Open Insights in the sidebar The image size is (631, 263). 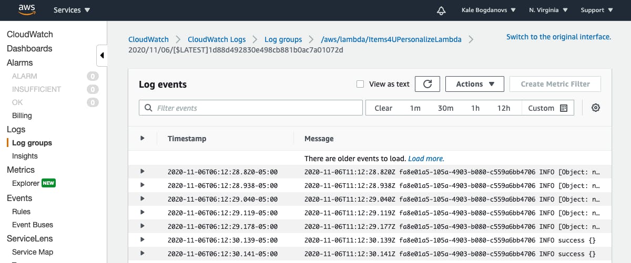[25, 156]
